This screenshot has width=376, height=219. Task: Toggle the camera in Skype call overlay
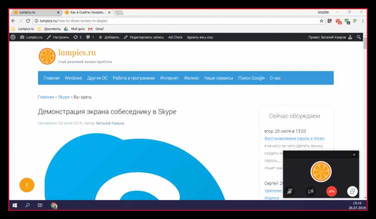pyautogui.click(x=310, y=191)
